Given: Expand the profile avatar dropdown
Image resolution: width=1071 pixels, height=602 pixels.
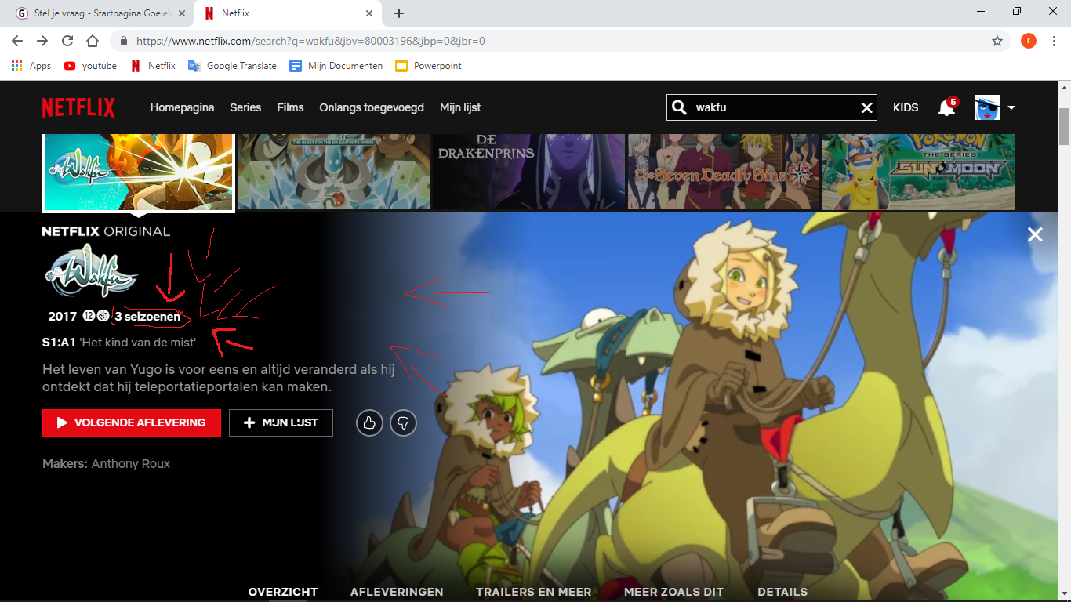Looking at the screenshot, I should (x=1011, y=108).
